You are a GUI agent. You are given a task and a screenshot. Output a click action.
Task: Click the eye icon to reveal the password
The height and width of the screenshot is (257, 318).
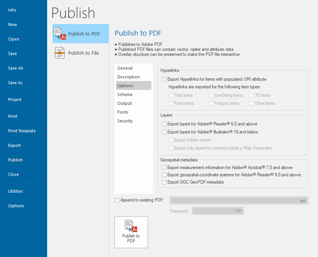[238, 210]
